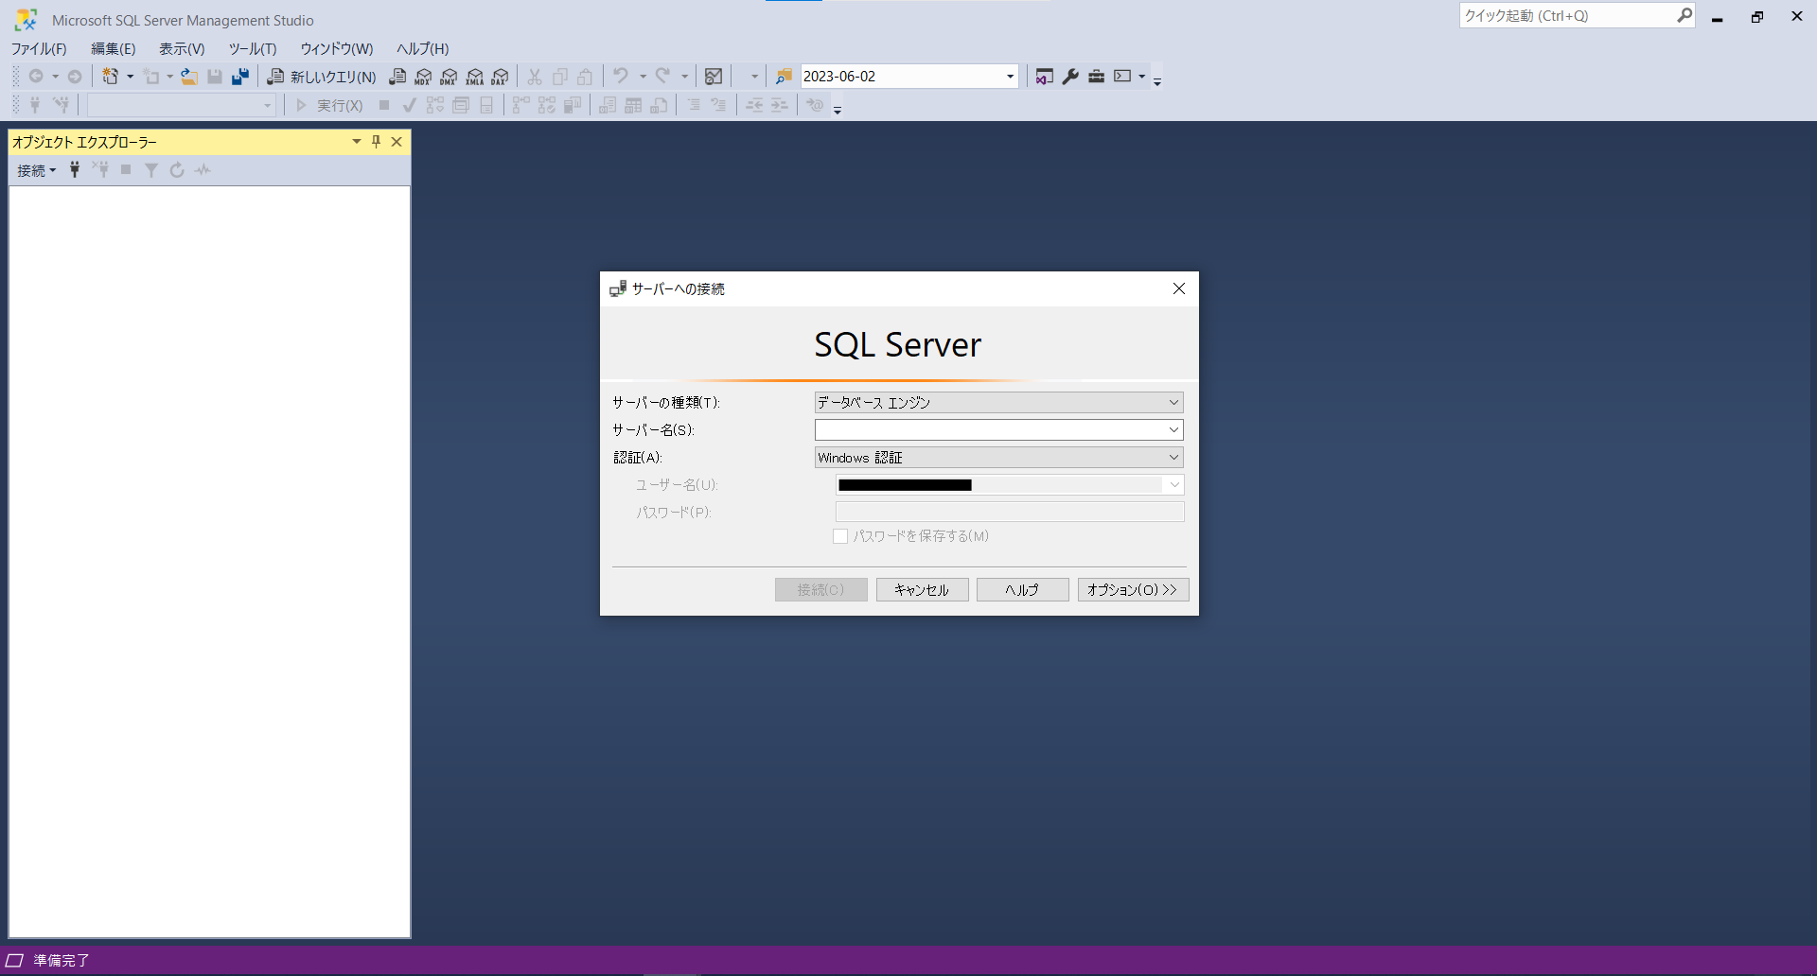
Task: Connect to a server in Object Explorer
Action: click(34, 170)
